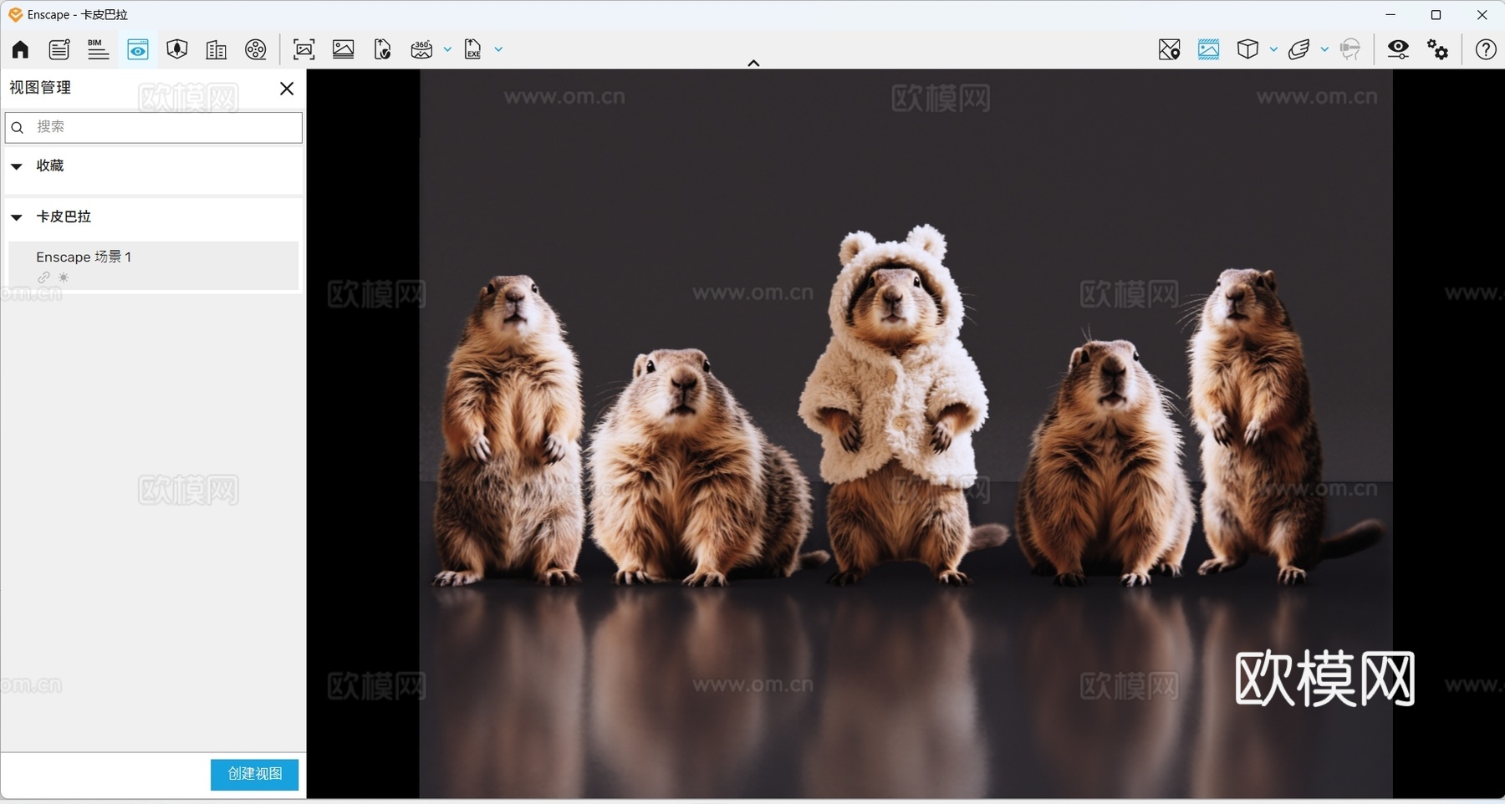Open the Asset Library tree-map icon
Screen dimensions: 1505x804
pos(177,49)
